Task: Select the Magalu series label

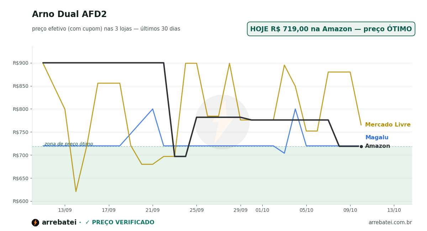Action: (x=377, y=138)
